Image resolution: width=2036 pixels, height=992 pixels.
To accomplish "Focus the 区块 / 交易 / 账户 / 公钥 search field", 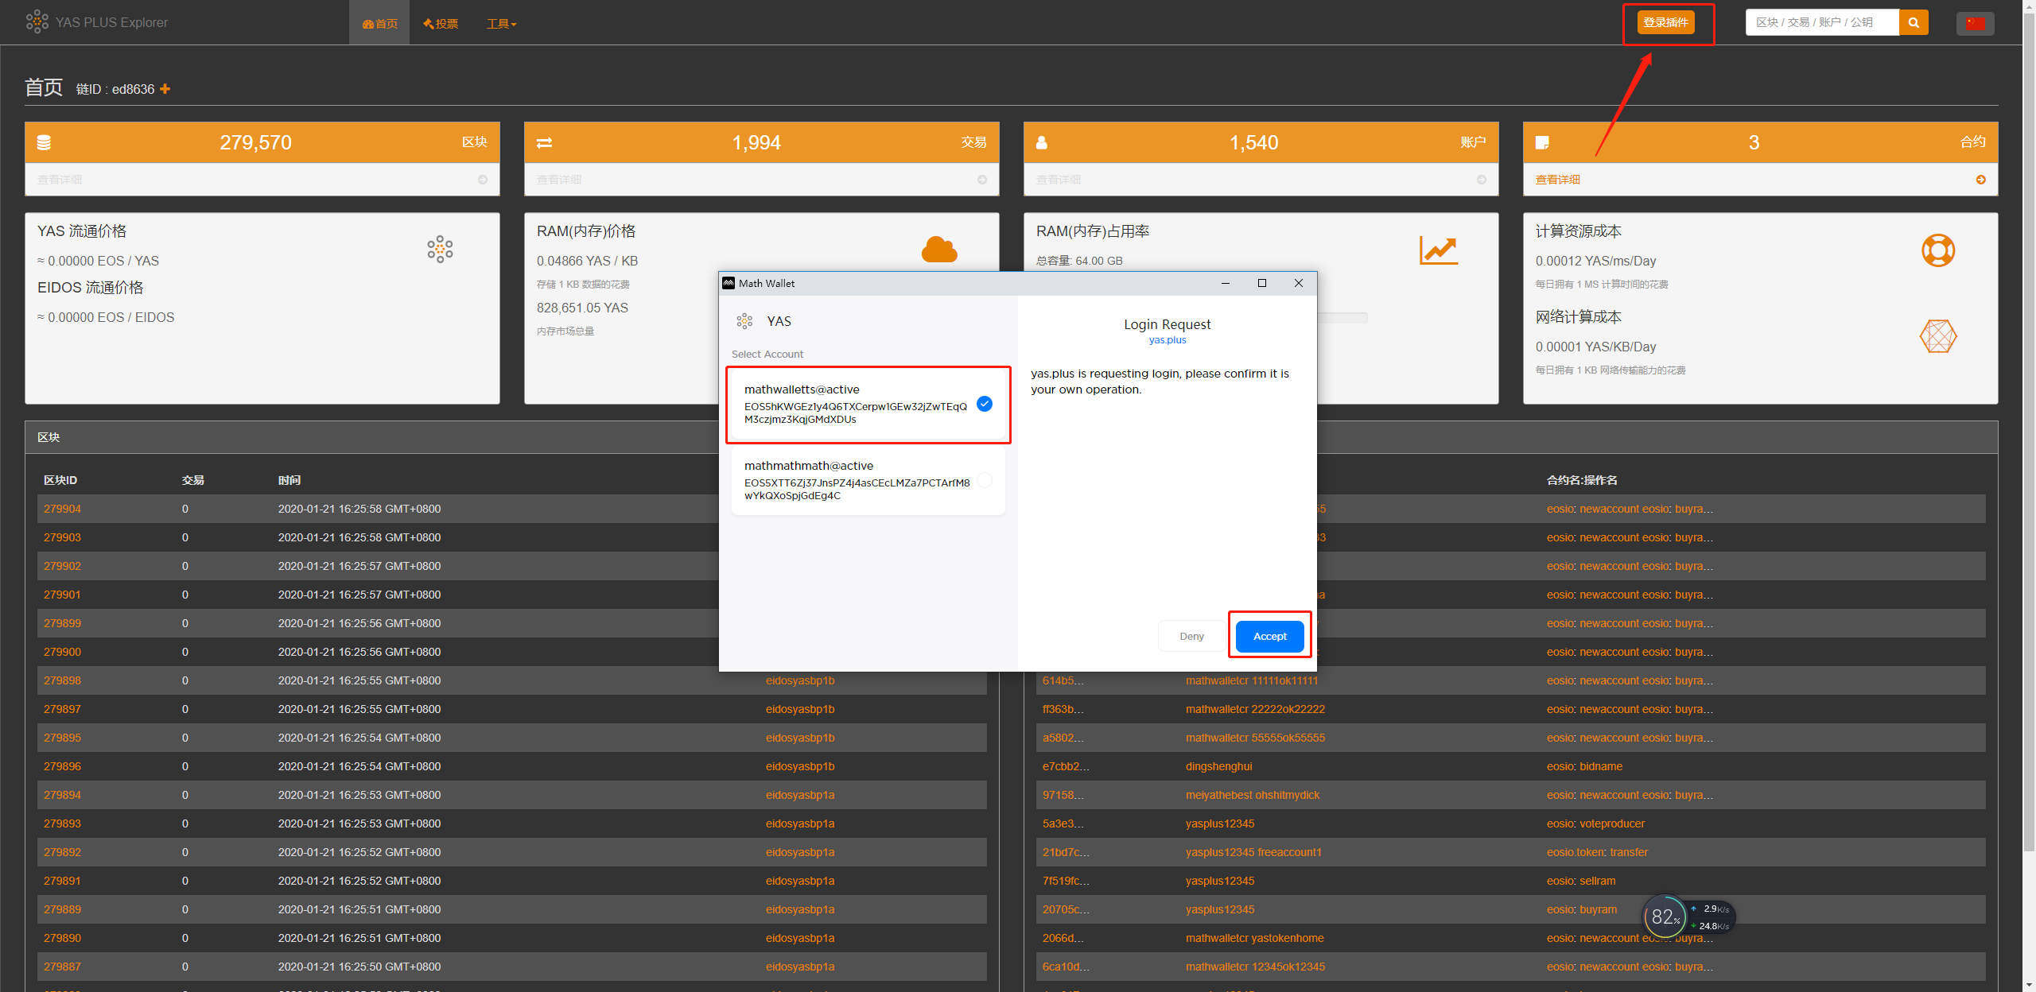I will [x=1822, y=23].
